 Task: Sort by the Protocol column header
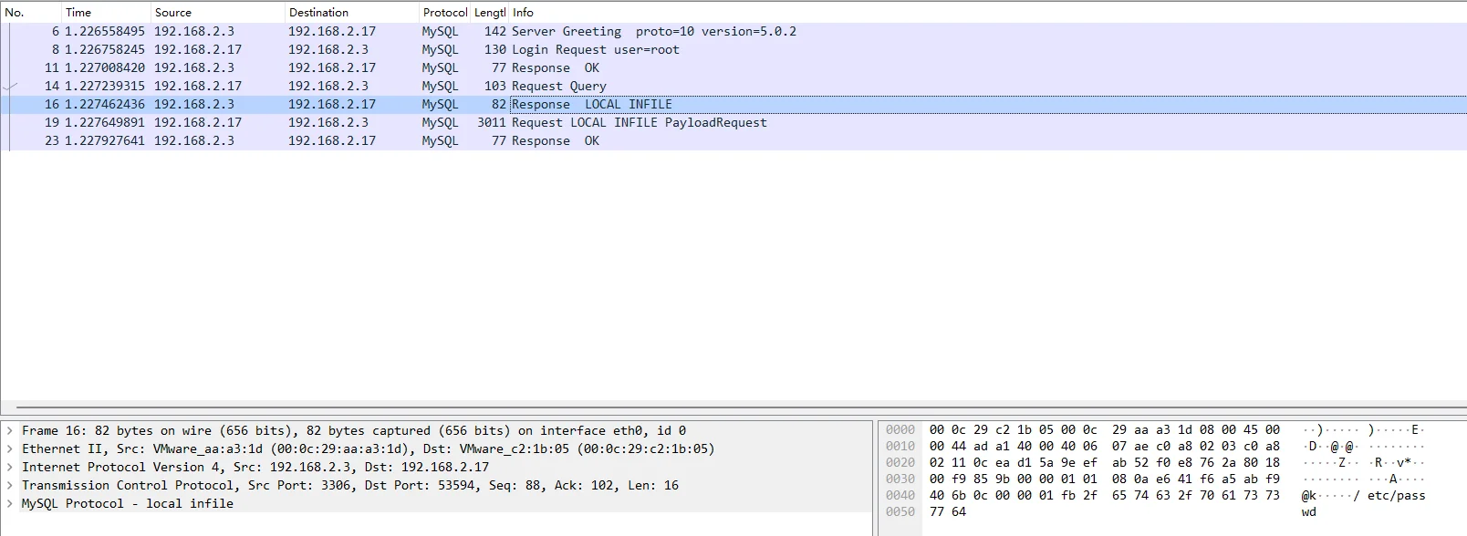click(x=444, y=13)
